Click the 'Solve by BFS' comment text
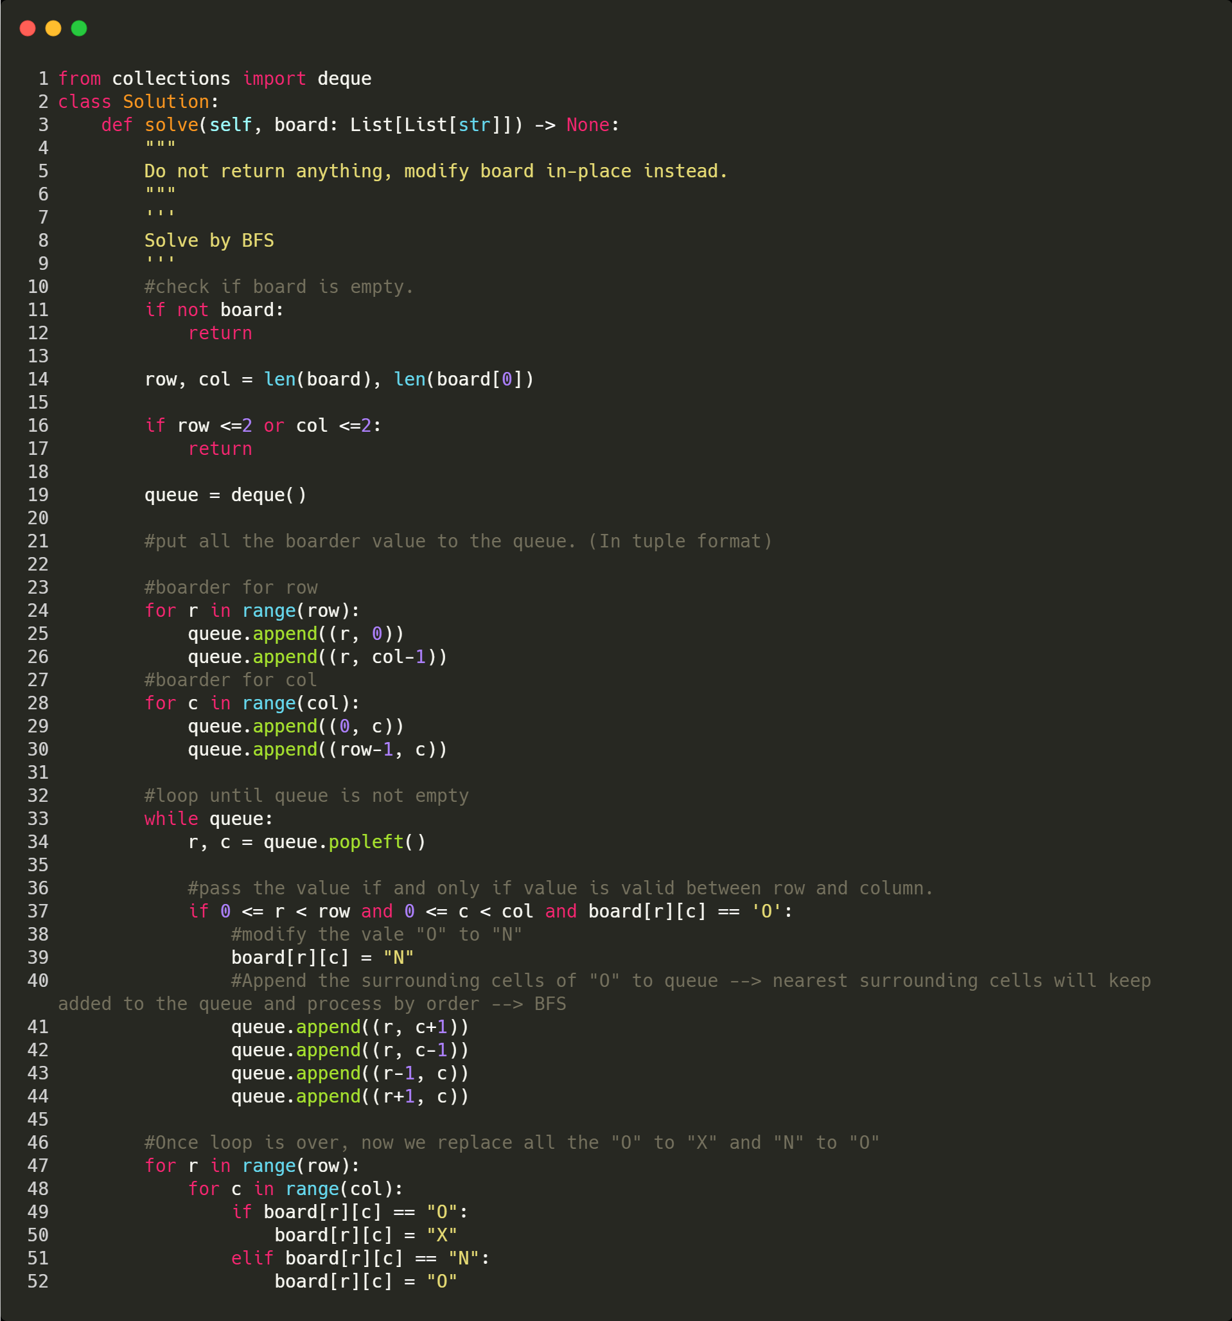The width and height of the screenshot is (1232, 1321). (x=209, y=240)
